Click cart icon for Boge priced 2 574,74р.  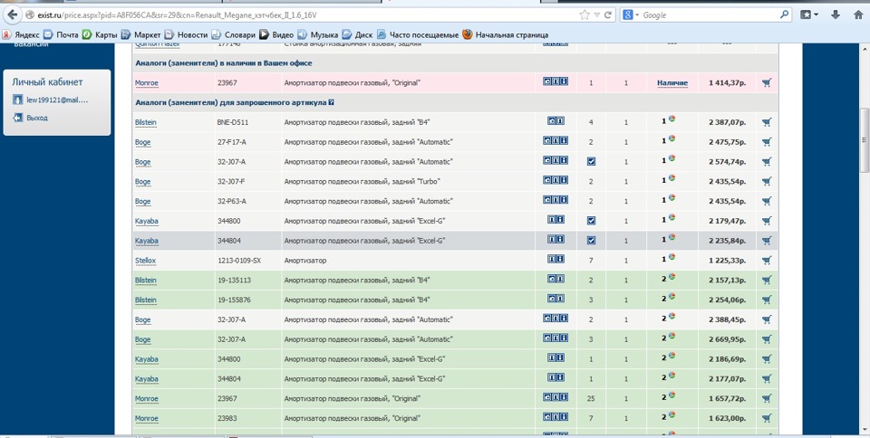click(767, 162)
